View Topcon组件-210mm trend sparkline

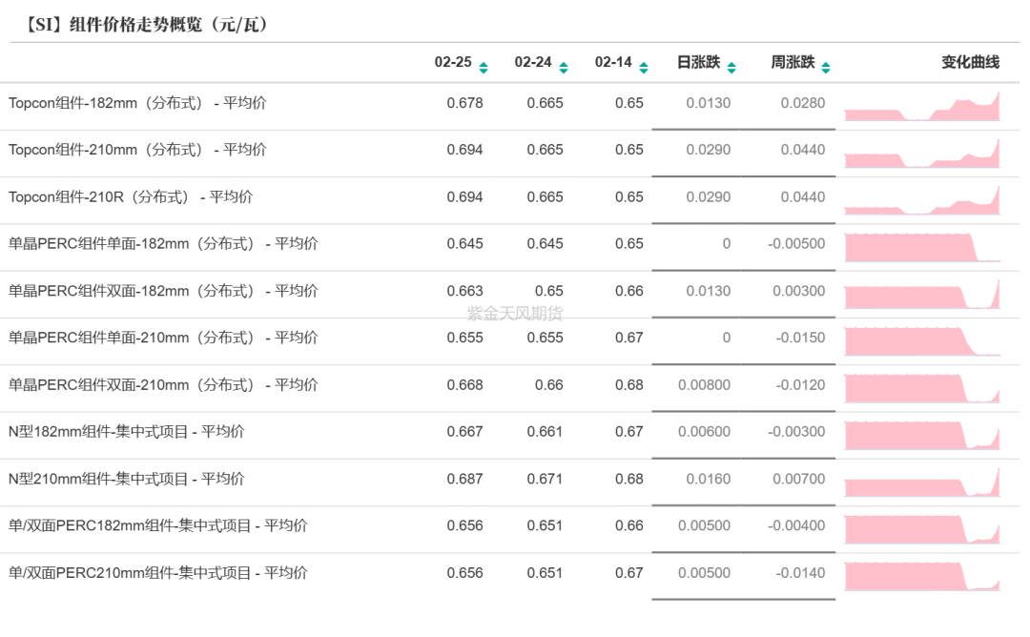[921, 154]
